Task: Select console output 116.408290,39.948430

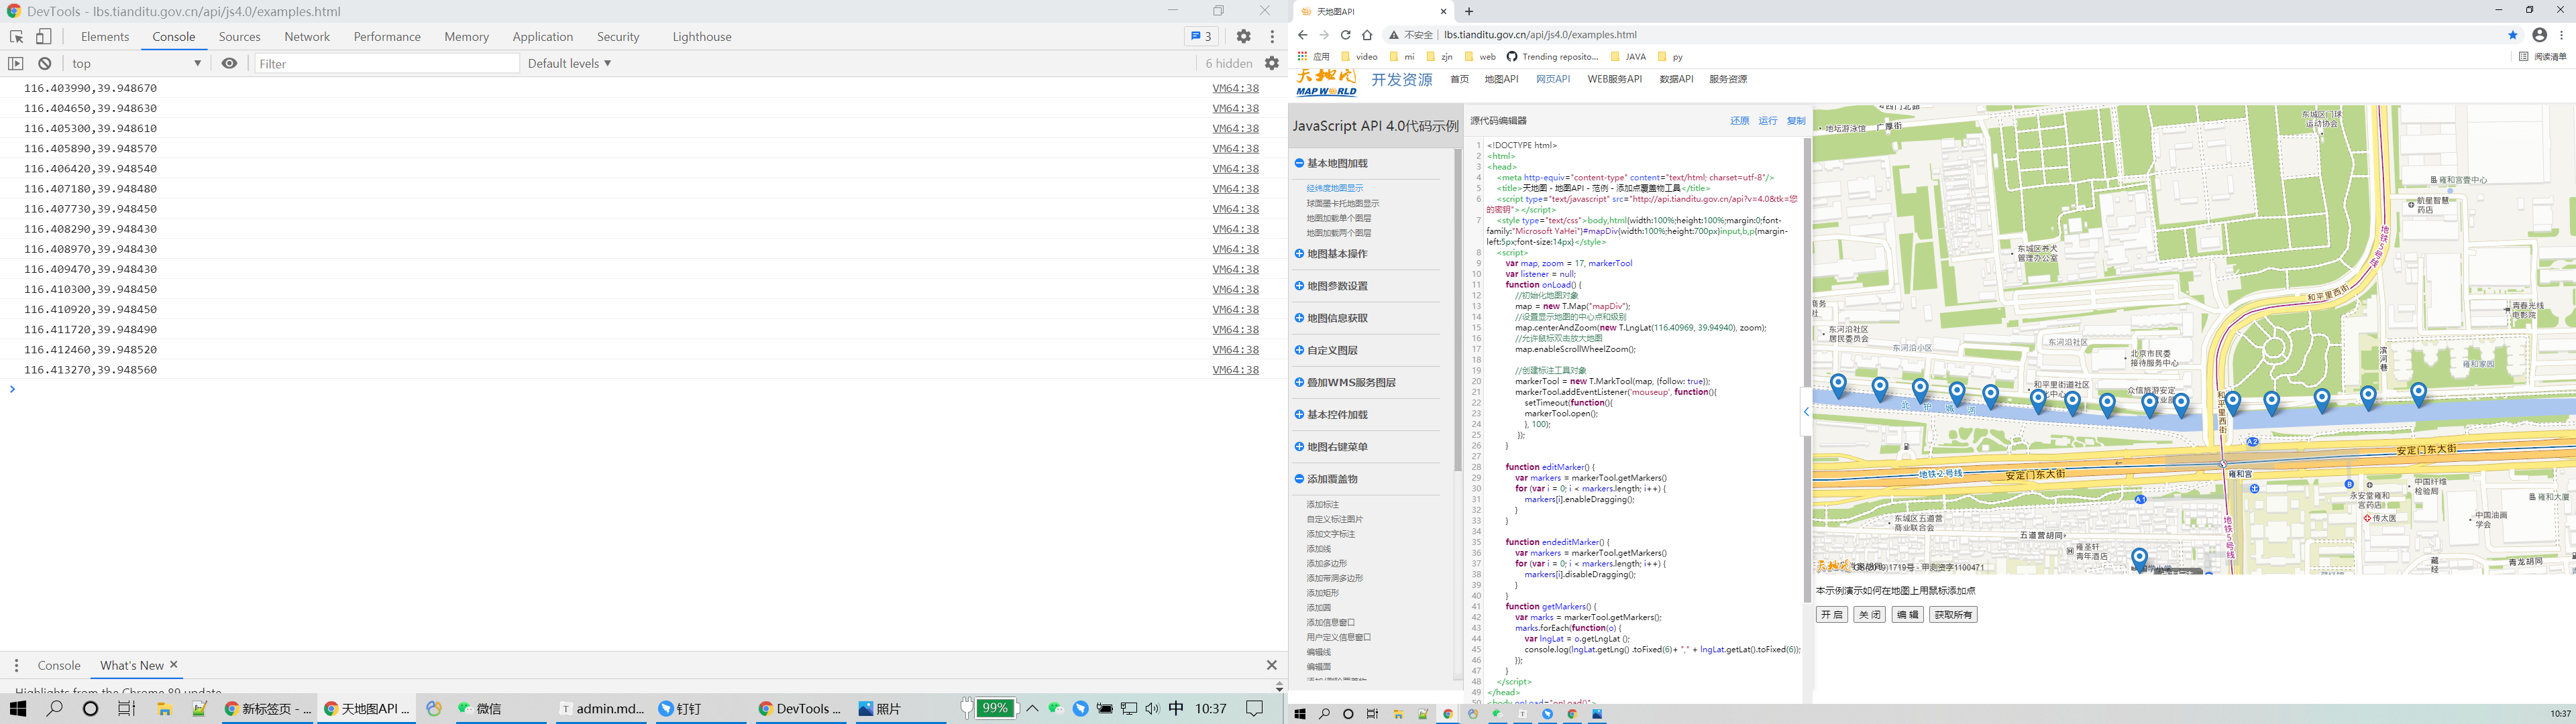Action: tap(90, 229)
